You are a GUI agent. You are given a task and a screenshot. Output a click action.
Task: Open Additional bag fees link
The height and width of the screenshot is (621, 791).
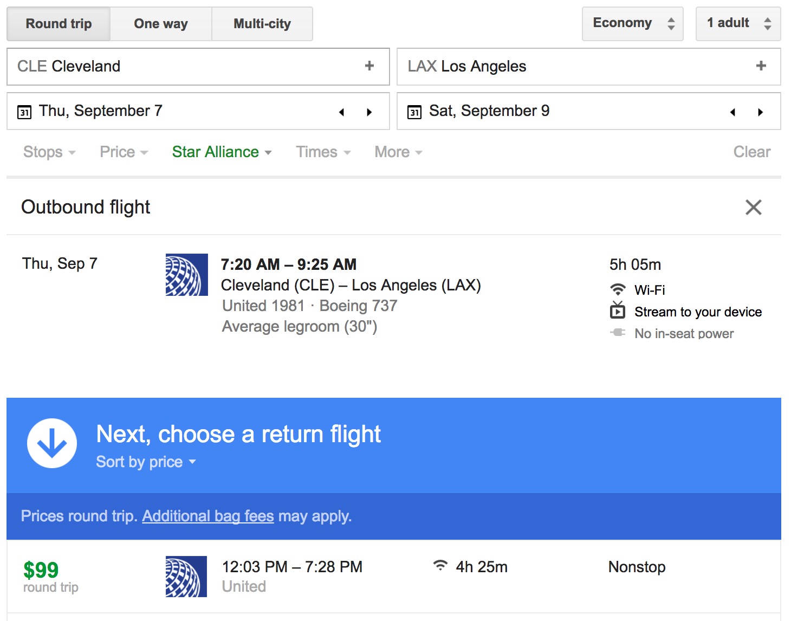[x=208, y=516]
